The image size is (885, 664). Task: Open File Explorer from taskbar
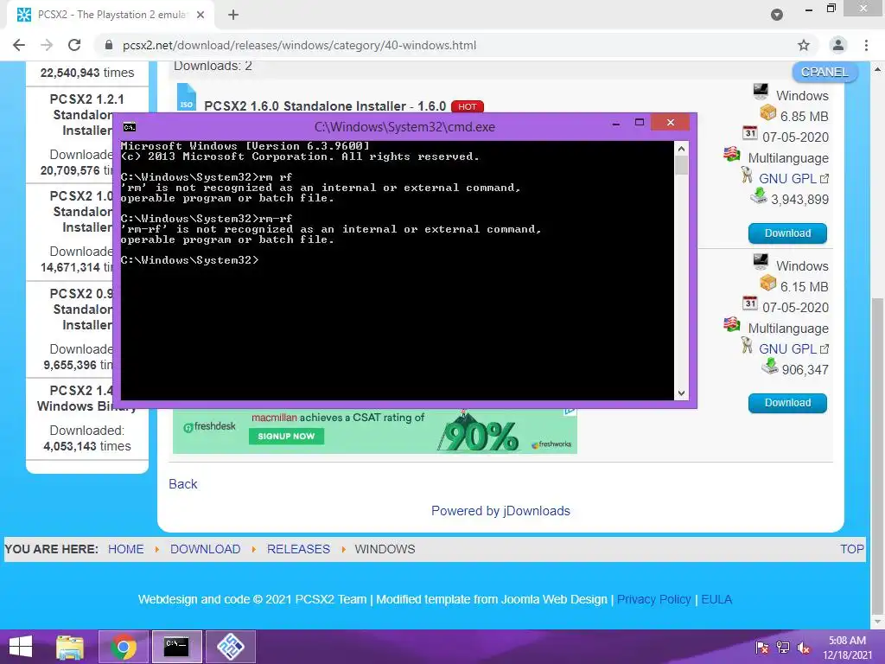(x=70, y=647)
